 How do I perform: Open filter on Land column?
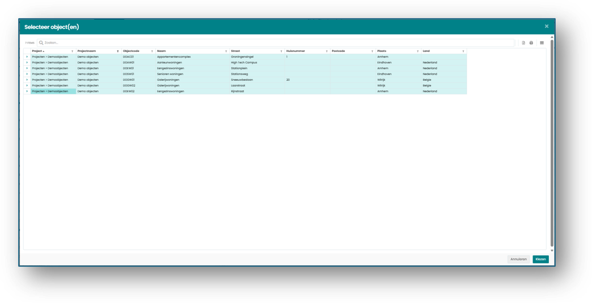click(x=463, y=51)
